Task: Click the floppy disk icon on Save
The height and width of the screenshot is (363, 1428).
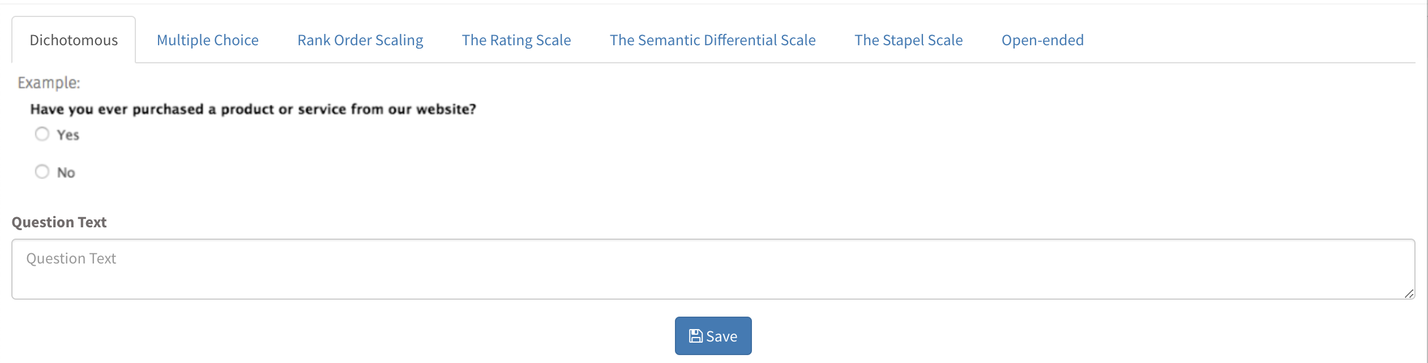Action: click(695, 336)
